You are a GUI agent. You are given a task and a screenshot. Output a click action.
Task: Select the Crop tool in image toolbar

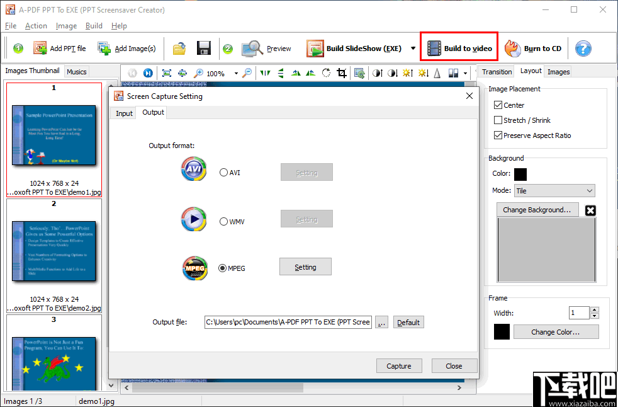(341, 74)
